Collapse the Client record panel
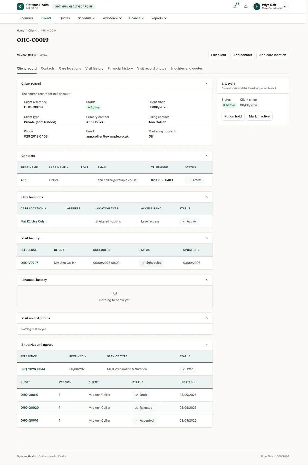The width and height of the screenshot is (308, 465). [x=207, y=84]
